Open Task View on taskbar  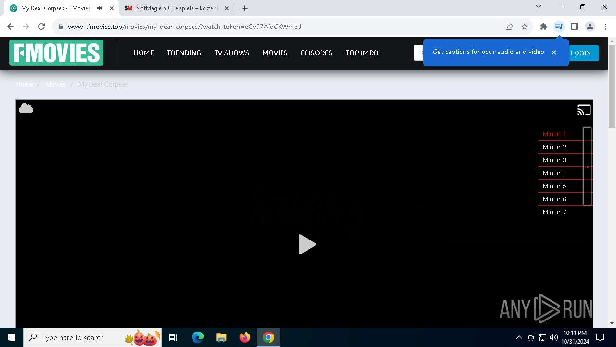[x=173, y=337]
